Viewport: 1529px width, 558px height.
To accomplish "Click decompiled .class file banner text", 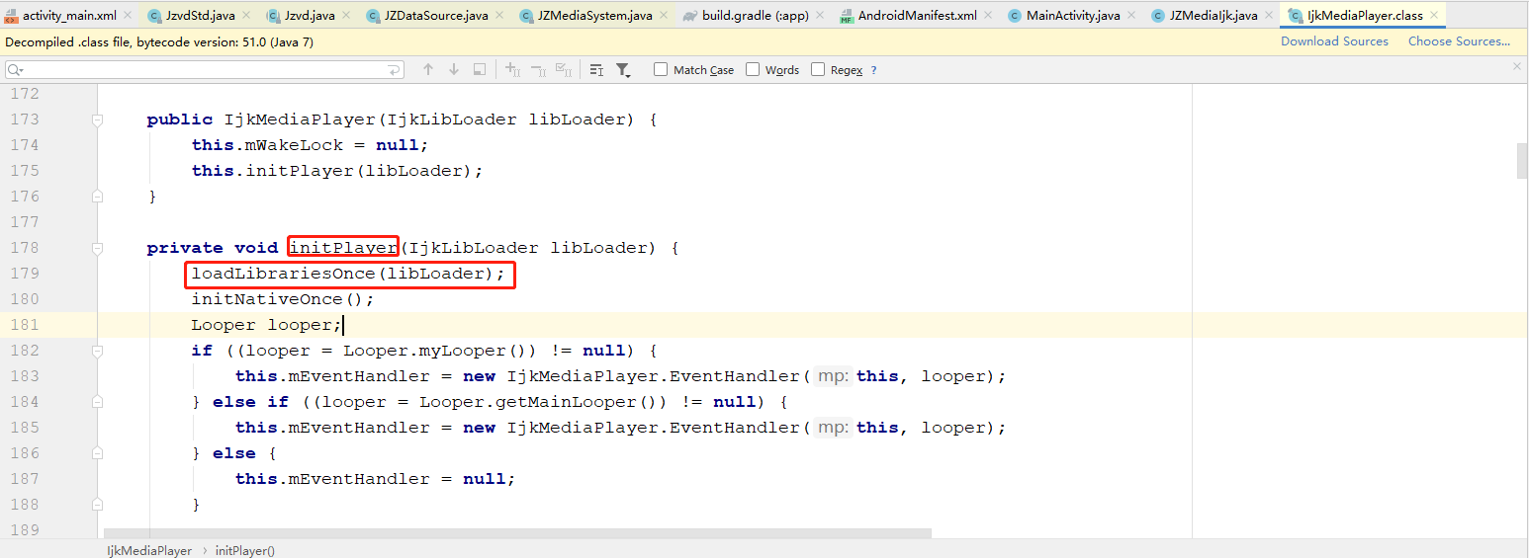I will coord(159,42).
